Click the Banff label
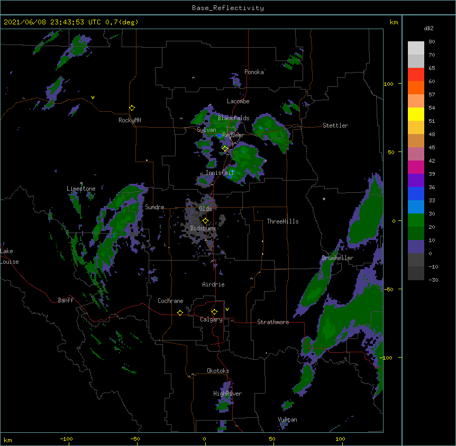 (x=66, y=300)
